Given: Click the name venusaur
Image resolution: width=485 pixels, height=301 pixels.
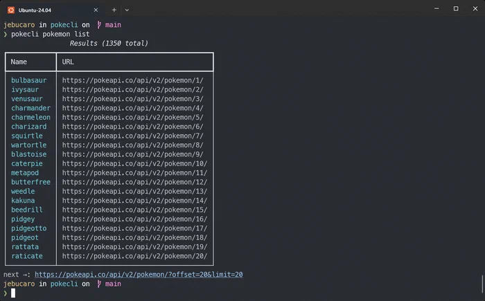Looking at the screenshot, I should click(x=27, y=99).
